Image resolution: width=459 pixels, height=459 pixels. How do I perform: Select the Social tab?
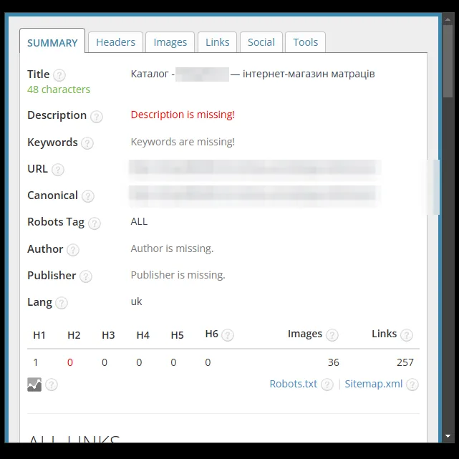tap(261, 42)
